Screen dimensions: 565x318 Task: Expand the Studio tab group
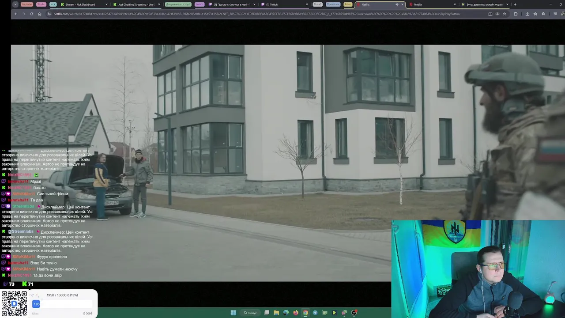tap(41, 4)
